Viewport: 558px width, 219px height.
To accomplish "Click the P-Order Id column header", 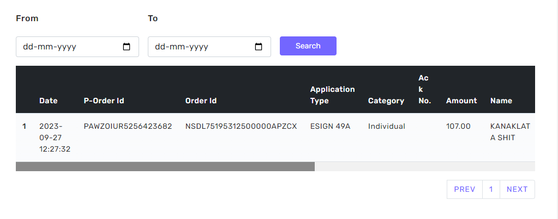I will (x=104, y=101).
